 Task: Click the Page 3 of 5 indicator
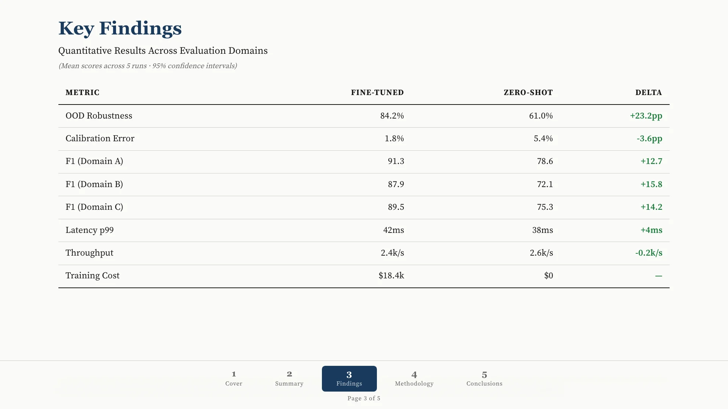364,398
